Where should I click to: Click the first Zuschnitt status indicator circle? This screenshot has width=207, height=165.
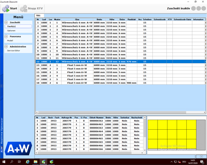193,8
